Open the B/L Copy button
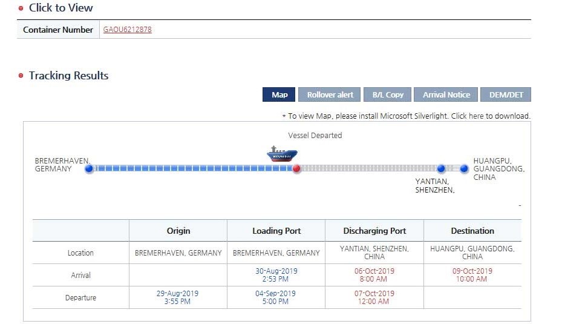This screenshot has width=562, height=324. 388,94
